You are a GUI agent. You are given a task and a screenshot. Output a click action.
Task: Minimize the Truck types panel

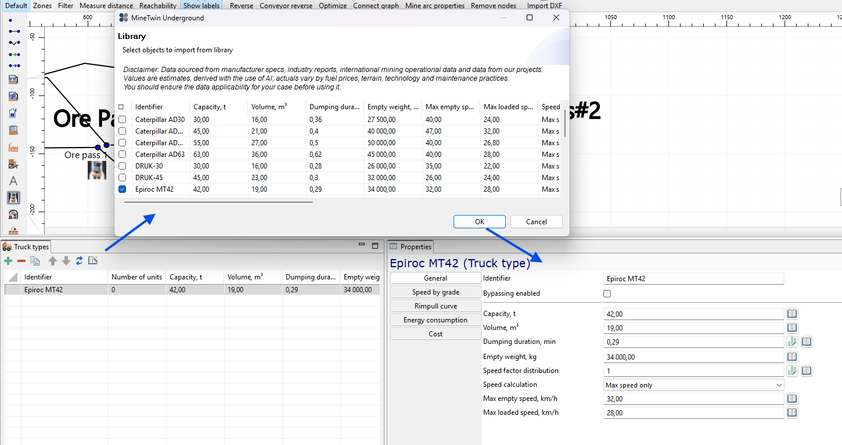[362, 245]
